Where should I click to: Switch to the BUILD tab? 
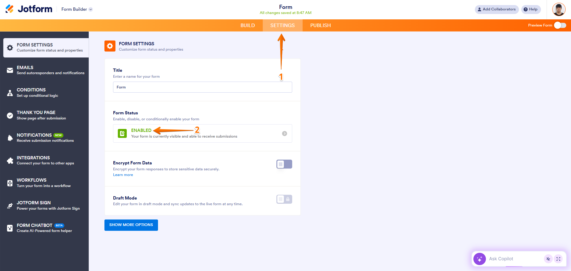tap(248, 25)
